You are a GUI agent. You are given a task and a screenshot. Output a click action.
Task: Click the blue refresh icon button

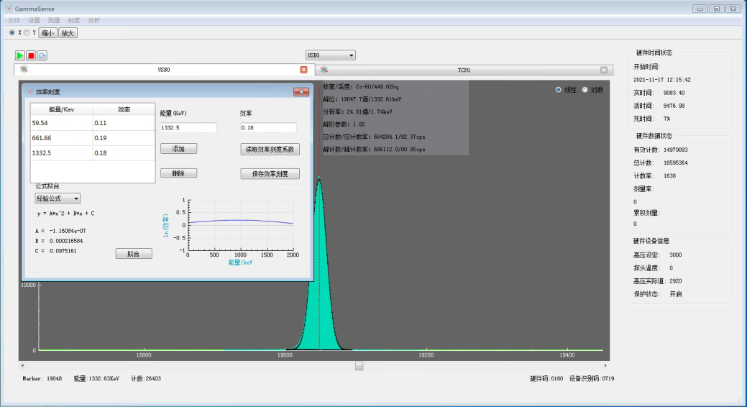[42, 55]
